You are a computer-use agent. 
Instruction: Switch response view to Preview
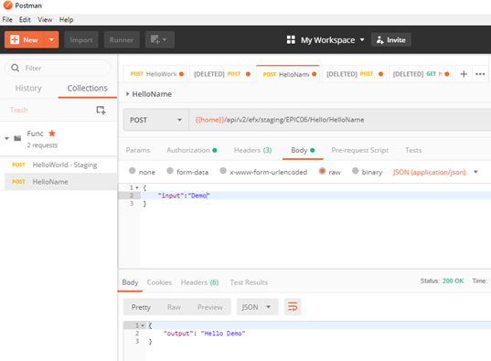pos(209,307)
